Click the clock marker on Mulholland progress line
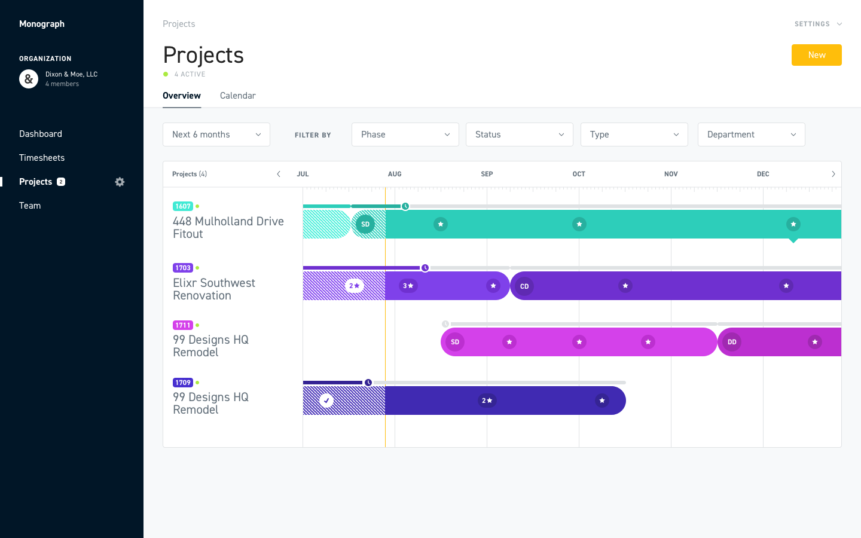Screen dimensions: 861x538 (x=405, y=206)
